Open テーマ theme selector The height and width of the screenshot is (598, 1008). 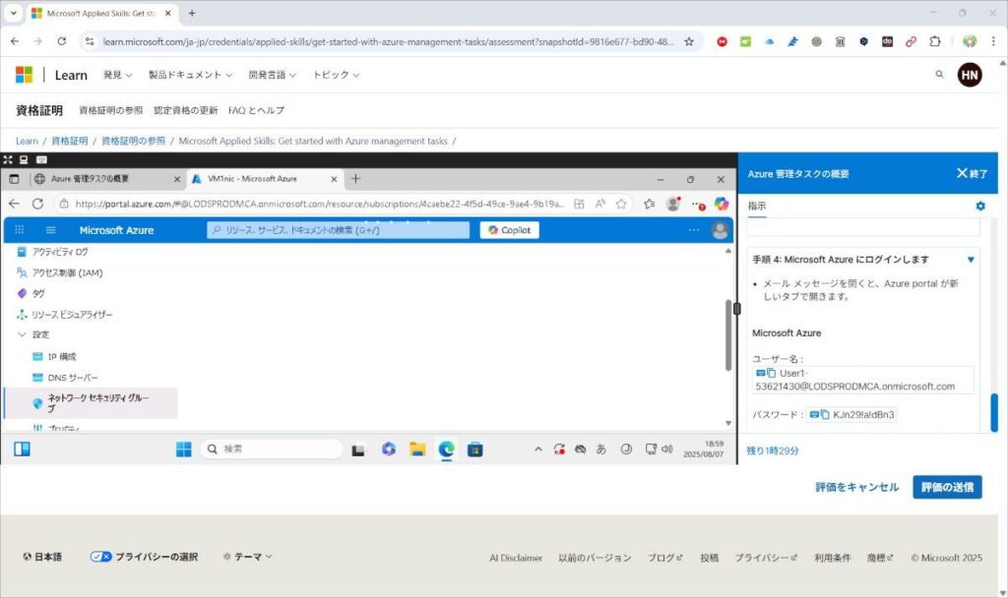247,557
